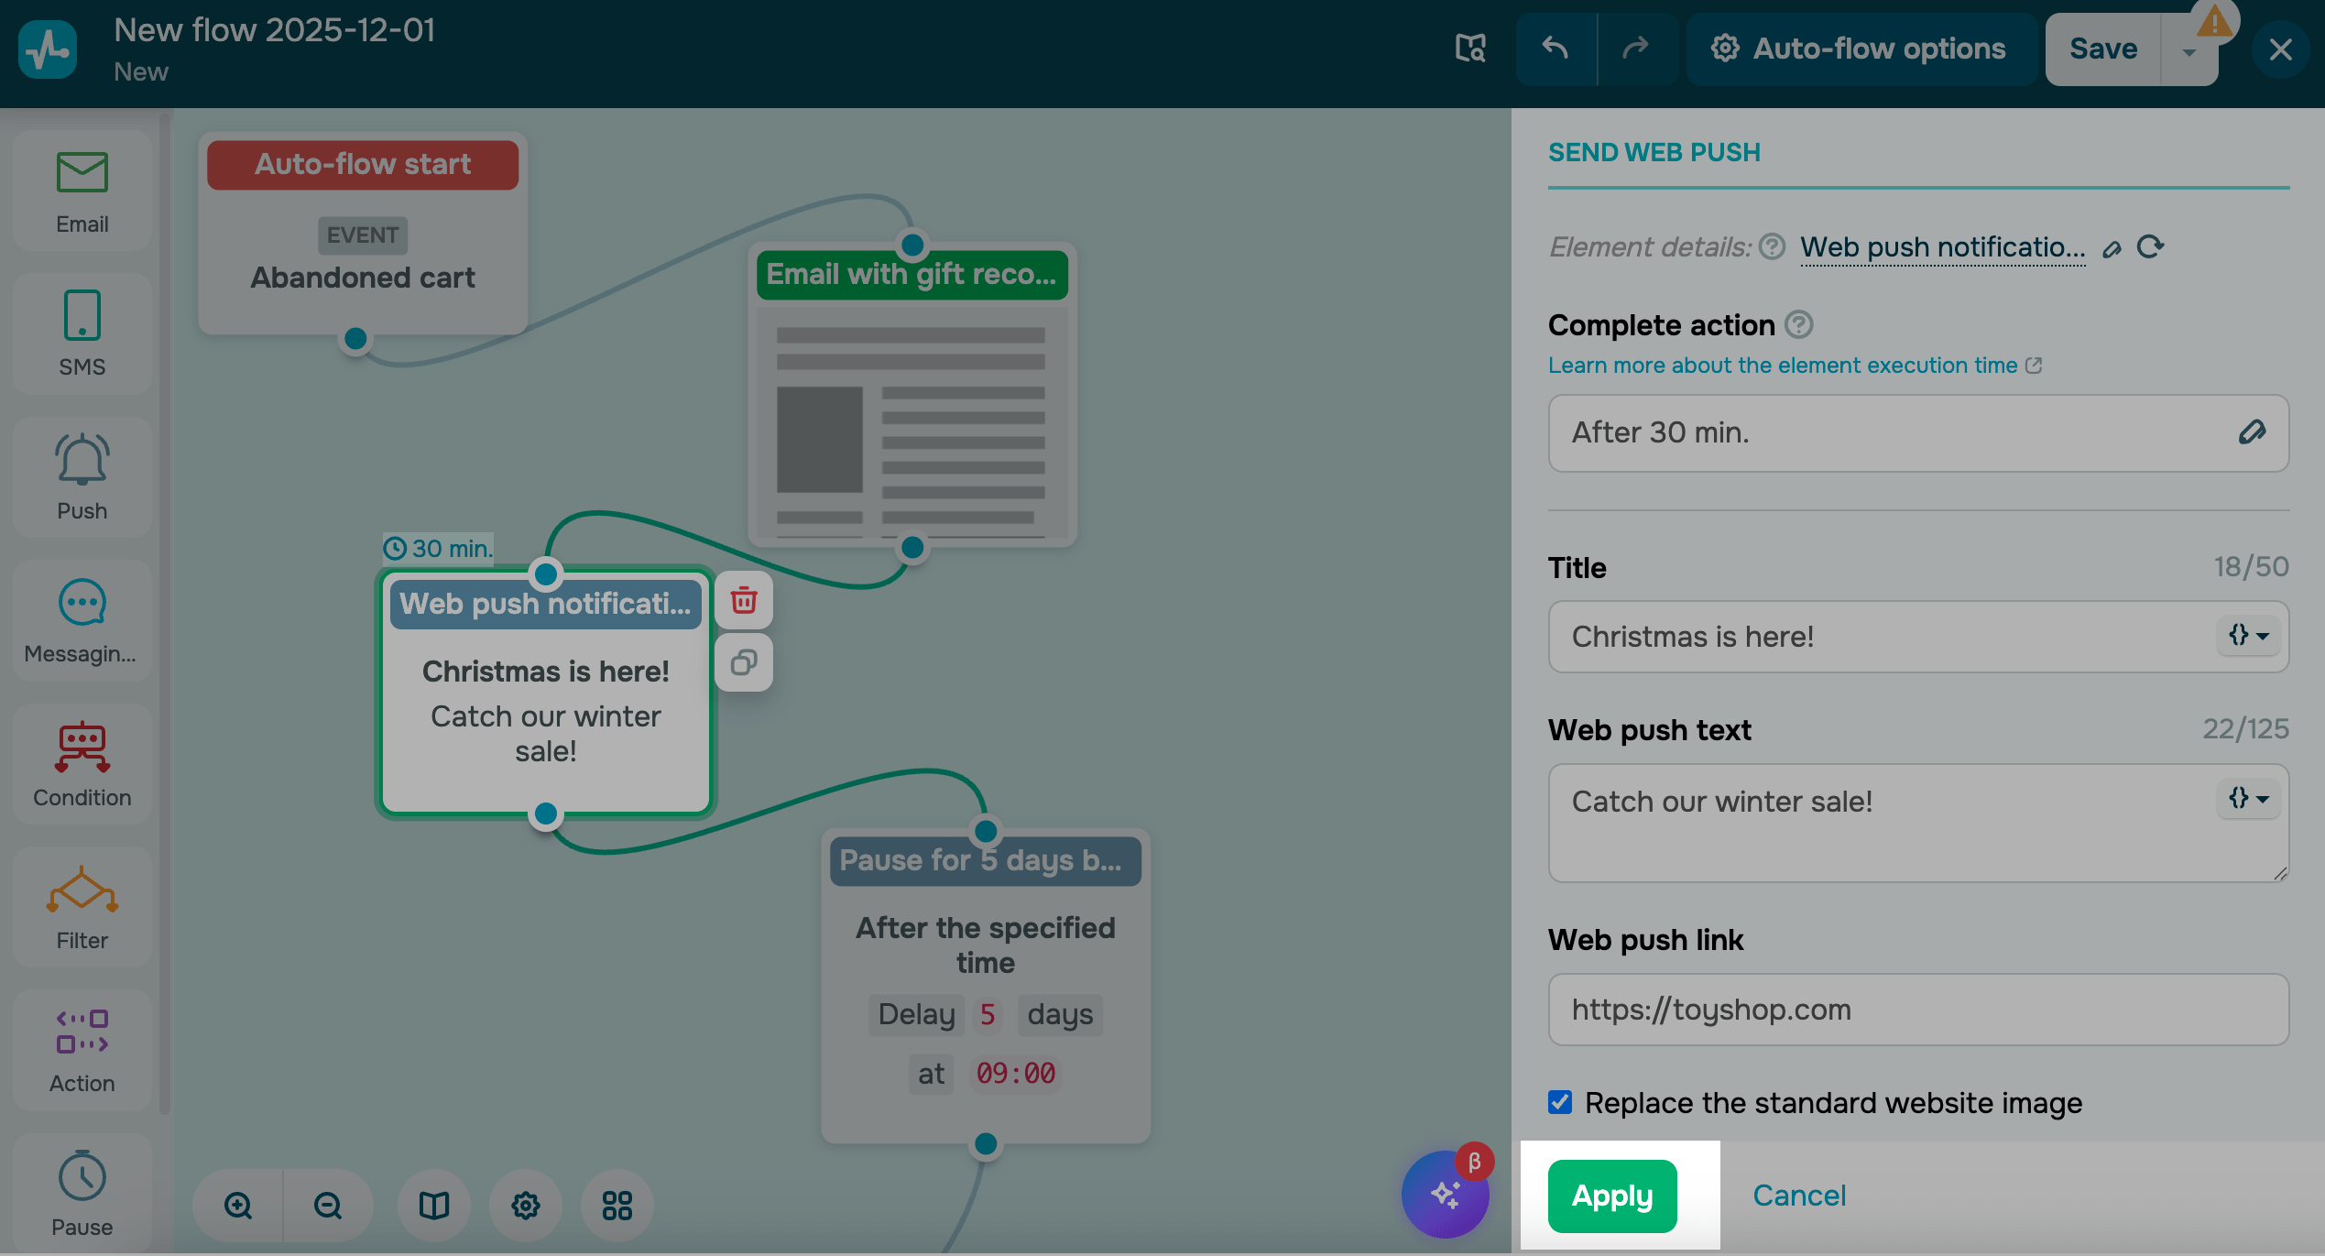
Task: Choose the Condition block icon
Action: 82,746
